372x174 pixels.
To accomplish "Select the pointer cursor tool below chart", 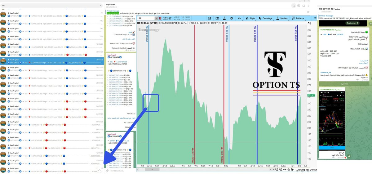I will click(293, 170).
